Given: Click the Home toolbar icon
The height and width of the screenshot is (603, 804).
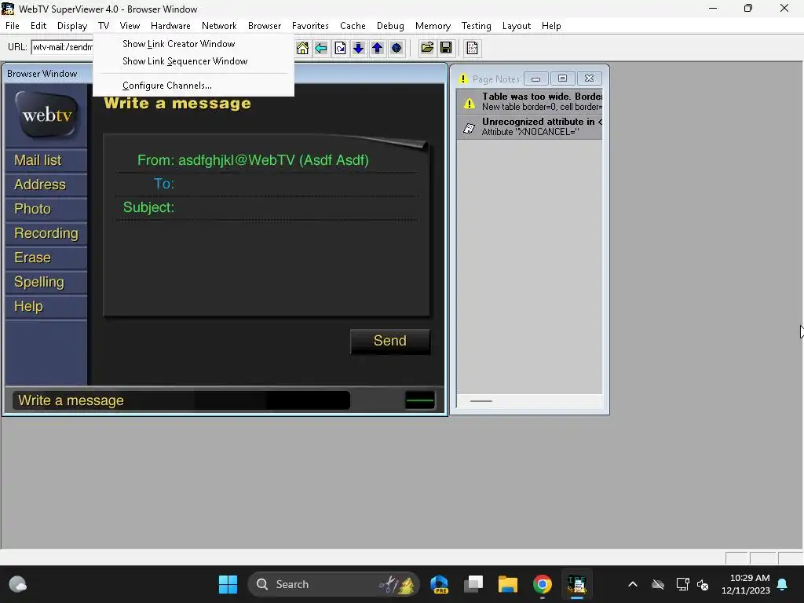Looking at the screenshot, I should click(x=302, y=48).
